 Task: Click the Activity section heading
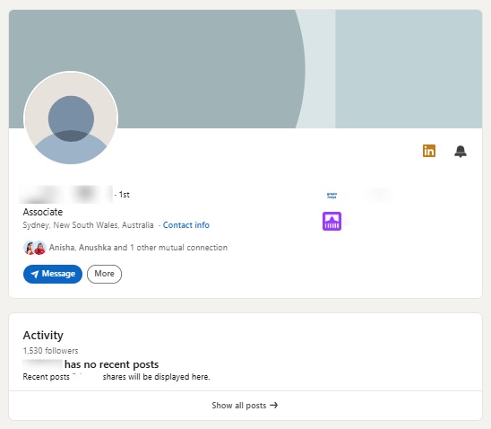[x=43, y=336]
